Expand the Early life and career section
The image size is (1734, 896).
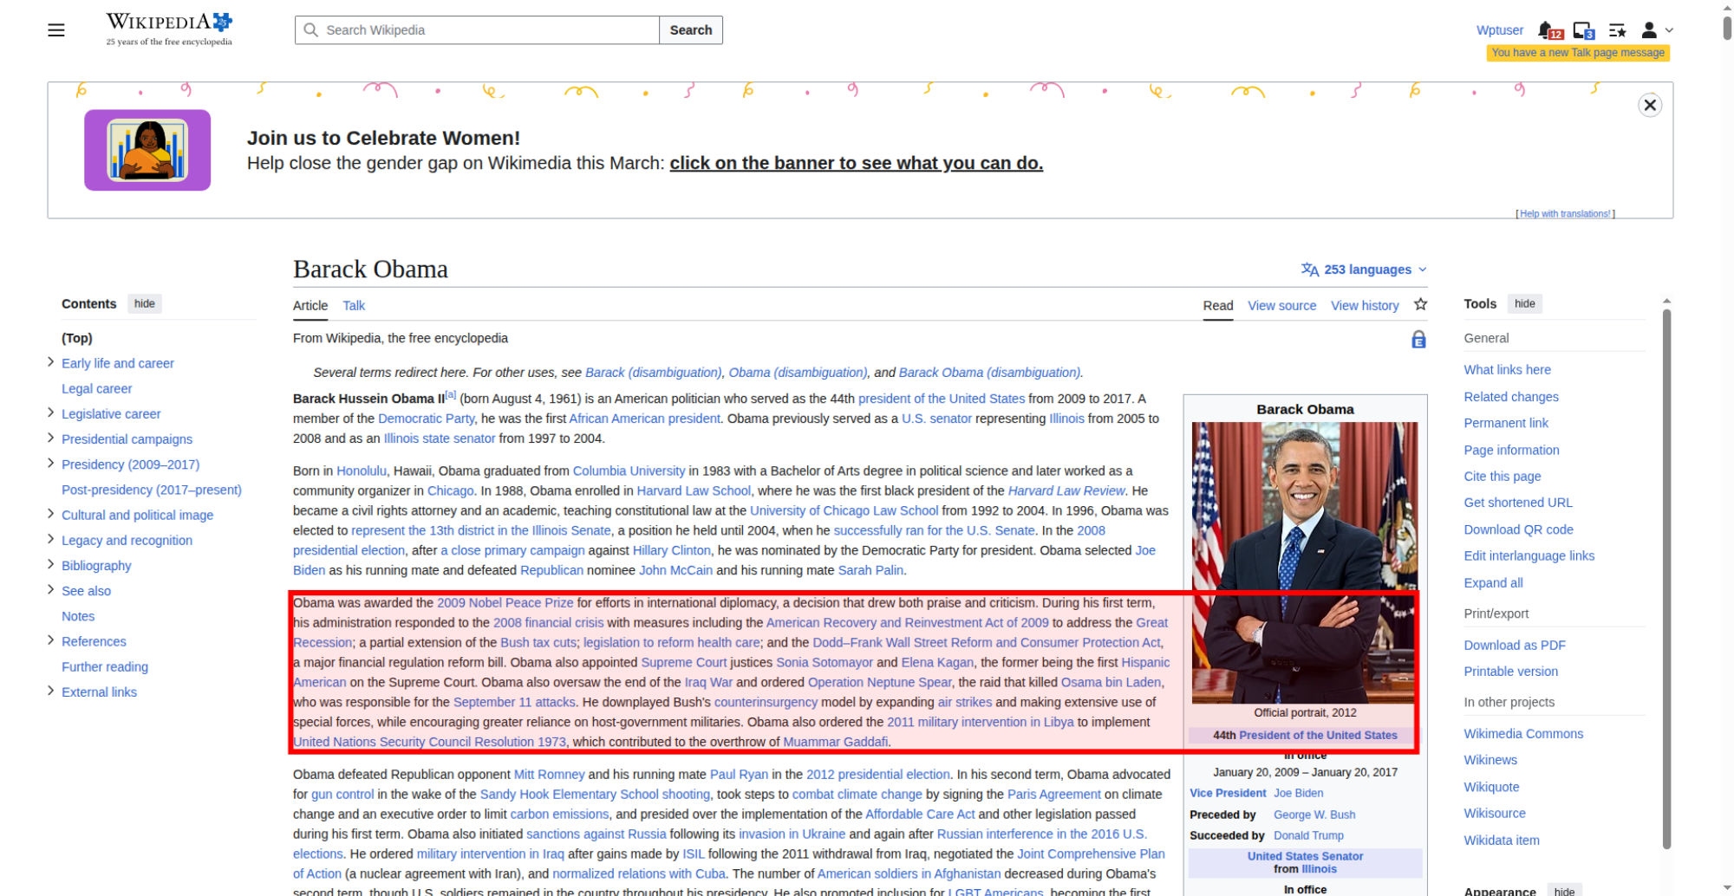pos(50,362)
